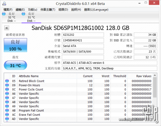The height and width of the screenshot is (126, 161).
Task: Click raw value 00000000000C of Power-On Hours
Action: click(142, 85)
